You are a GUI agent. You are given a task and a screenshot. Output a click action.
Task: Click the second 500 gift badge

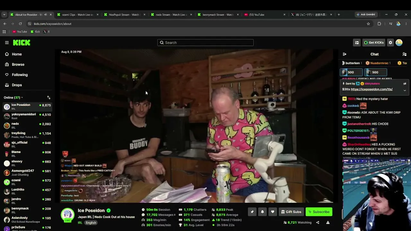(x=376, y=73)
